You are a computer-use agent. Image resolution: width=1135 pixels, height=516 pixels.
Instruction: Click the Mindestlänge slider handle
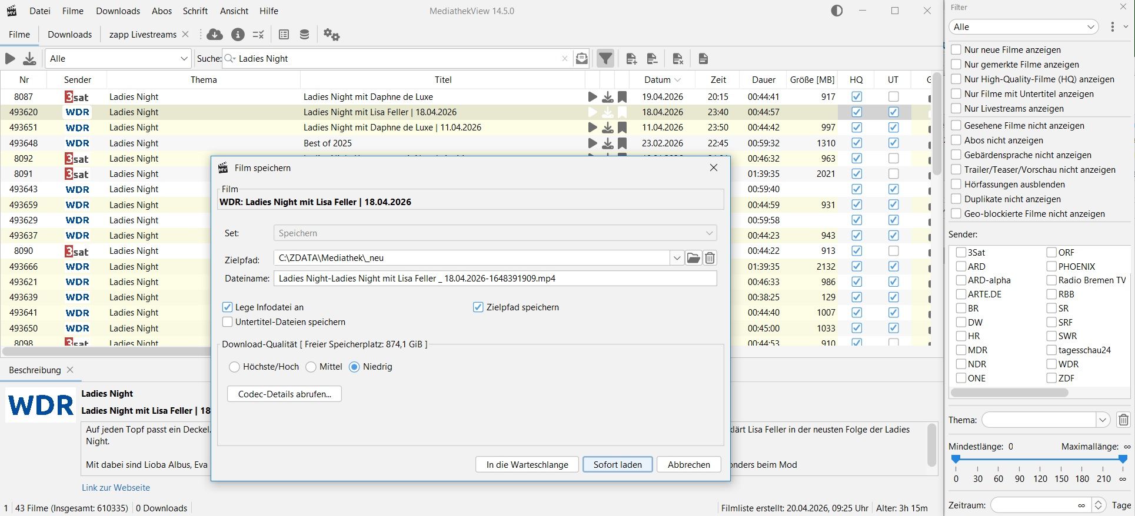tap(956, 459)
